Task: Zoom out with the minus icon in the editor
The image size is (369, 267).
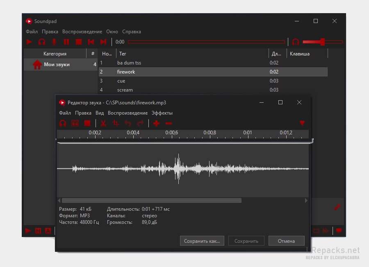Action: point(169,123)
